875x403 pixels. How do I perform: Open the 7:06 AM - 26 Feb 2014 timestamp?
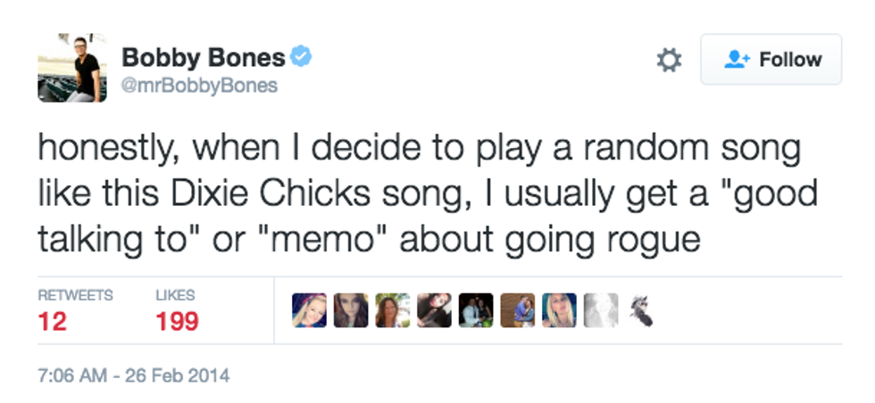tap(133, 375)
